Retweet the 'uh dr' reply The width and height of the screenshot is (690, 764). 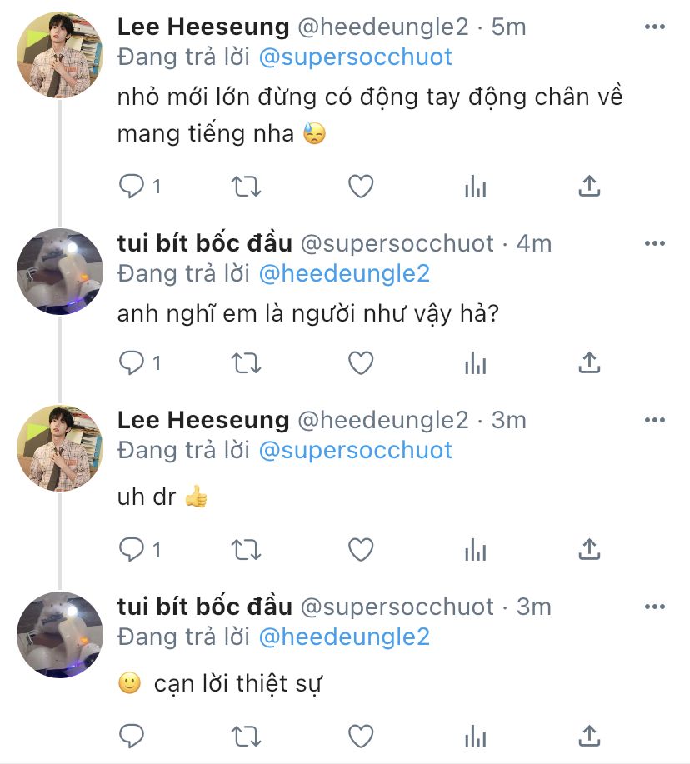click(x=246, y=549)
